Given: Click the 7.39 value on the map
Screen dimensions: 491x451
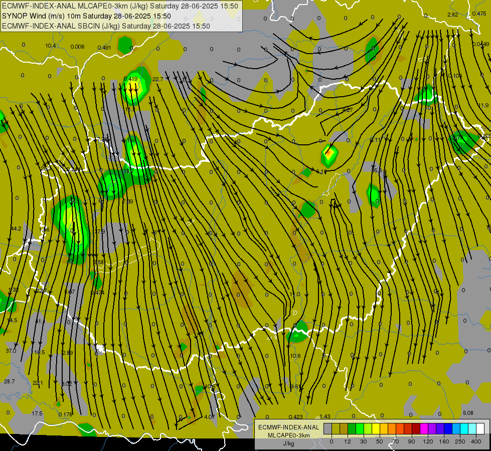Looking at the screenshot, I should click(x=127, y=201).
